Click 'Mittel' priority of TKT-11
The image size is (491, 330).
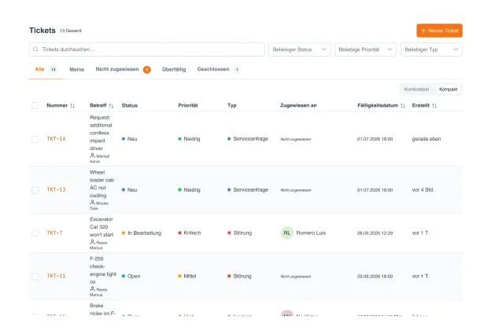[x=190, y=277]
